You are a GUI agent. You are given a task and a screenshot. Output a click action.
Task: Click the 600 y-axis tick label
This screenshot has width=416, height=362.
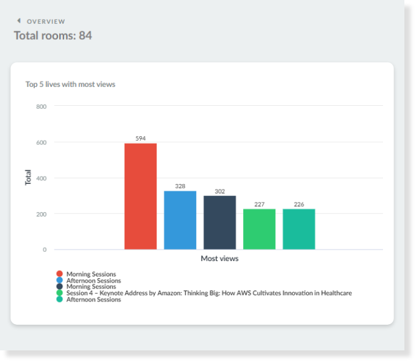pos(42,142)
